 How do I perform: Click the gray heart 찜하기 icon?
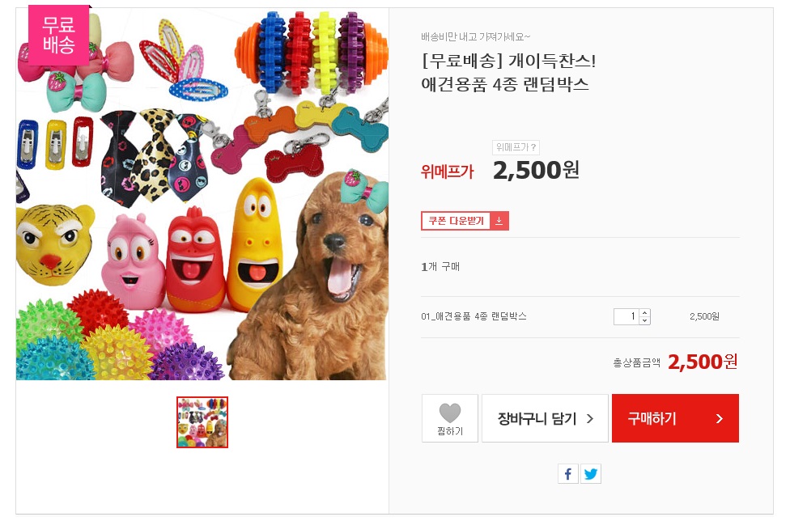click(450, 414)
